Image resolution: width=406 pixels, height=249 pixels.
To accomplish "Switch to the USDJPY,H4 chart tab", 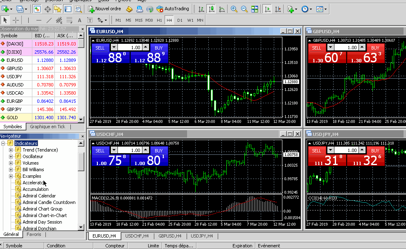I will 202,236.
